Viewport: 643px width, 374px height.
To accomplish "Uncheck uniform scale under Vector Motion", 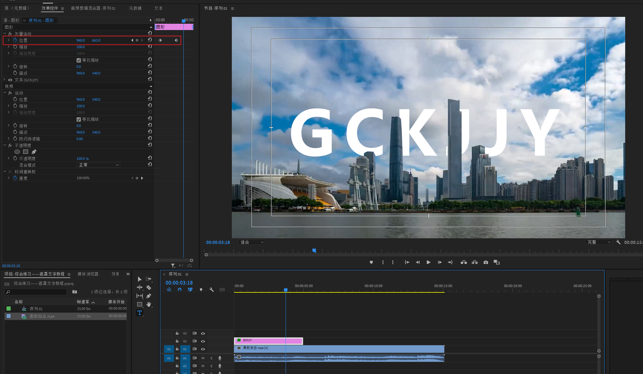I will point(79,60).
